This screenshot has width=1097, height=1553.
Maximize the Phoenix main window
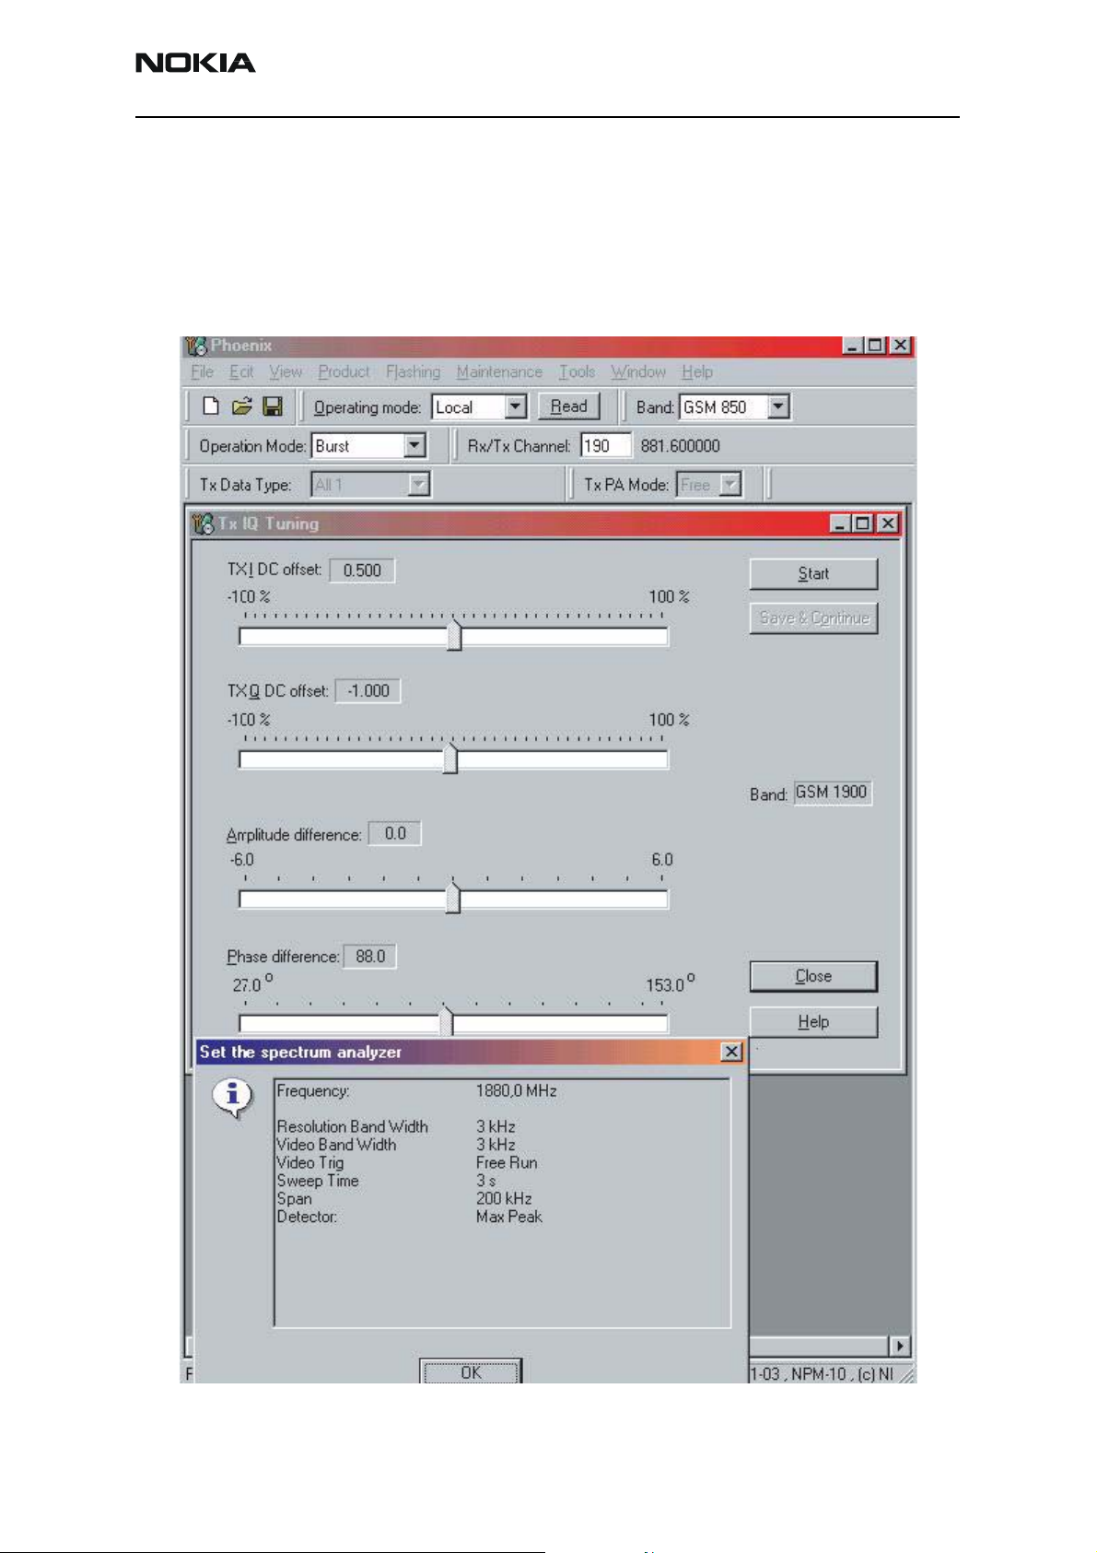coord(875,346)
